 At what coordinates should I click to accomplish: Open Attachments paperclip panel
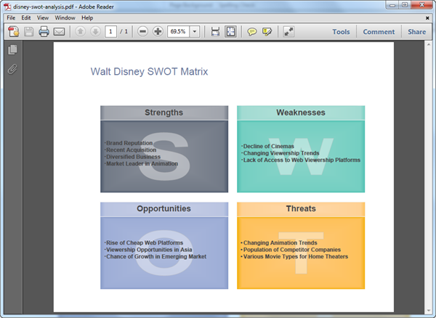[x=12, y=69]
